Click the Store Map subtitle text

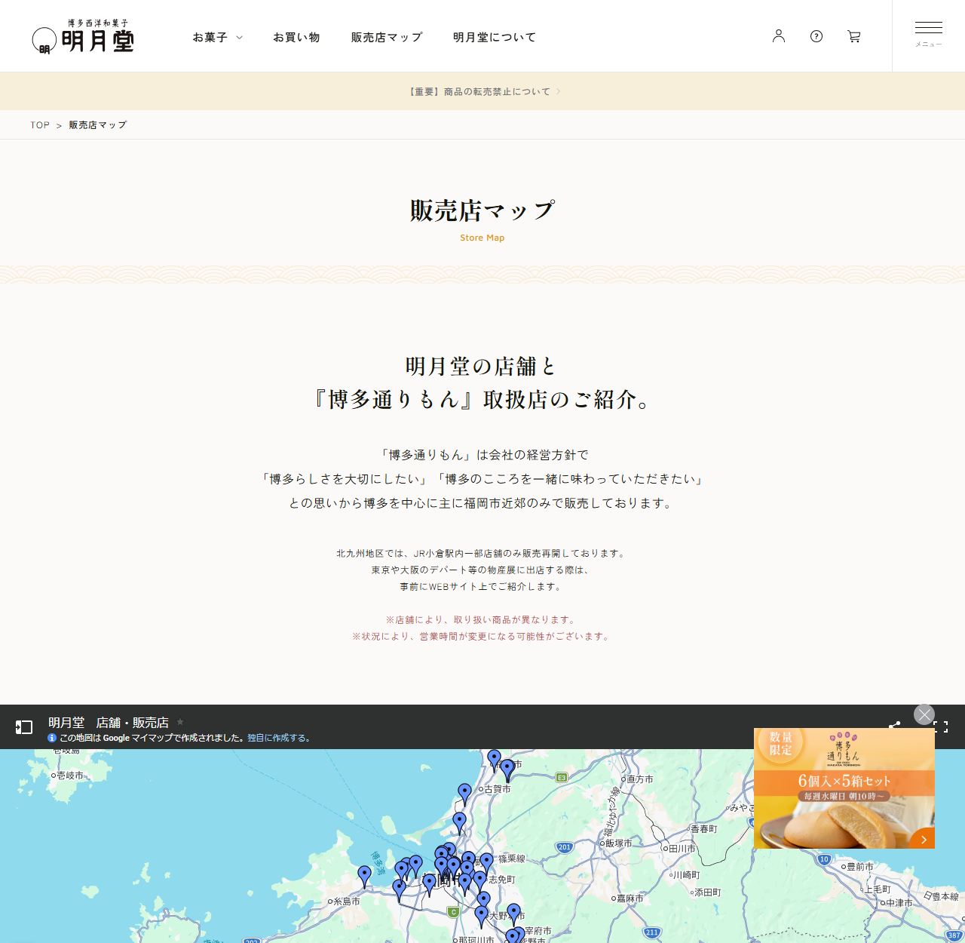[x=482, y=238]
